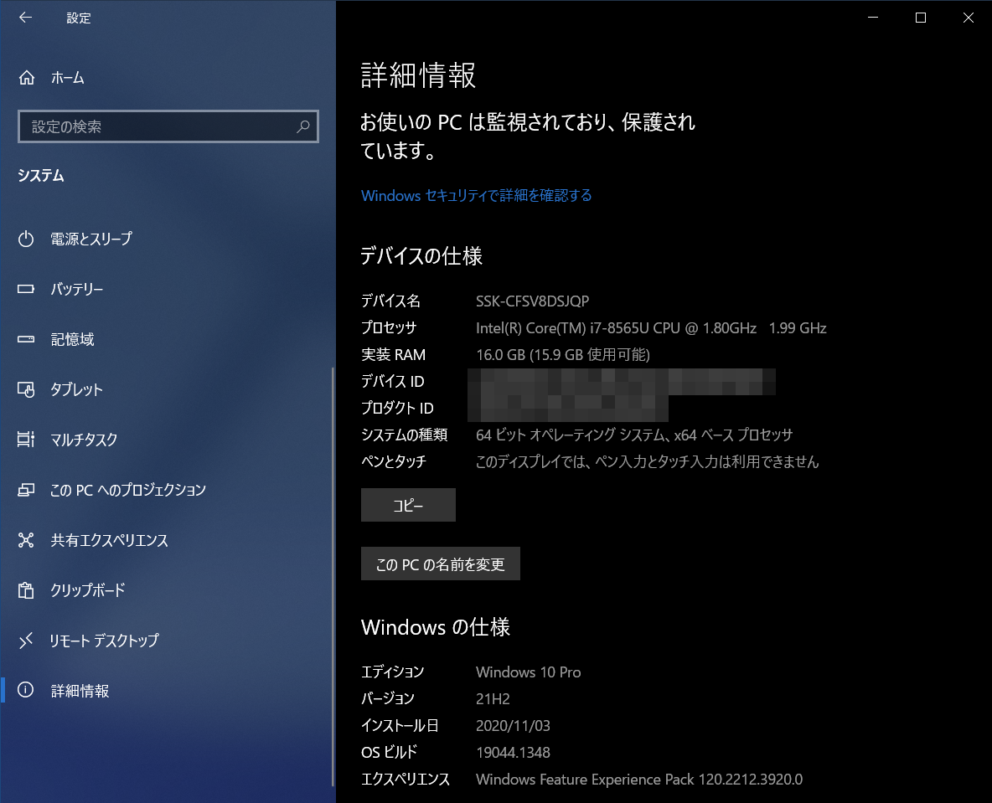Click OS build 19044.1348
The height and width of the screenshot is (803, 992).
point(513,753)
